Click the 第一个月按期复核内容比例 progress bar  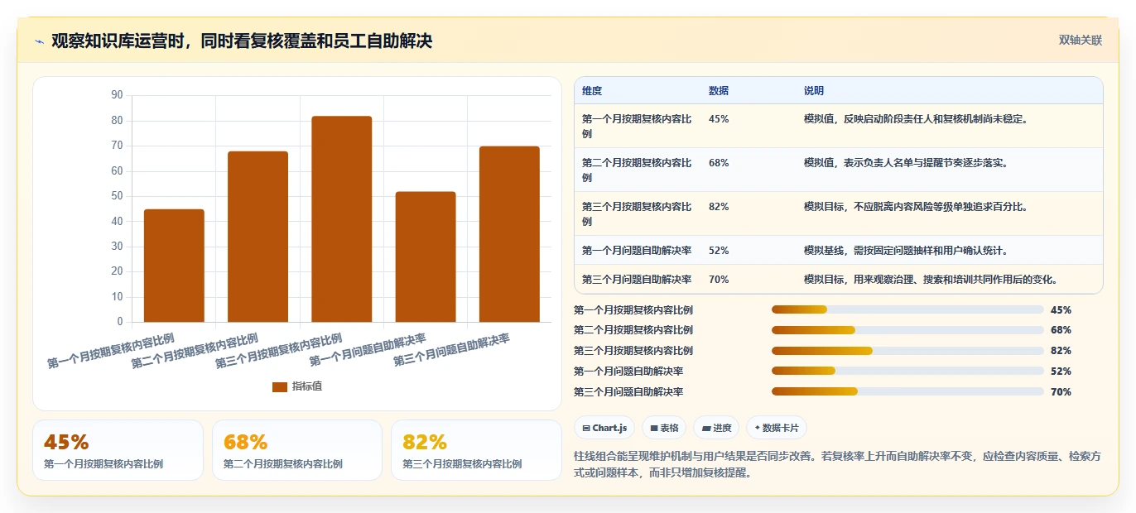point(907,310)
